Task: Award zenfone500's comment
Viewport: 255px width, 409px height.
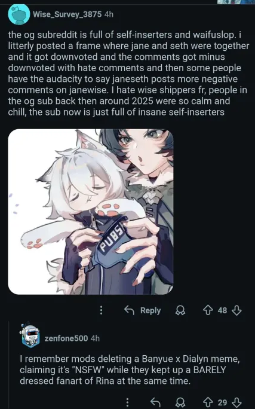Action: [x=180, y=402]
